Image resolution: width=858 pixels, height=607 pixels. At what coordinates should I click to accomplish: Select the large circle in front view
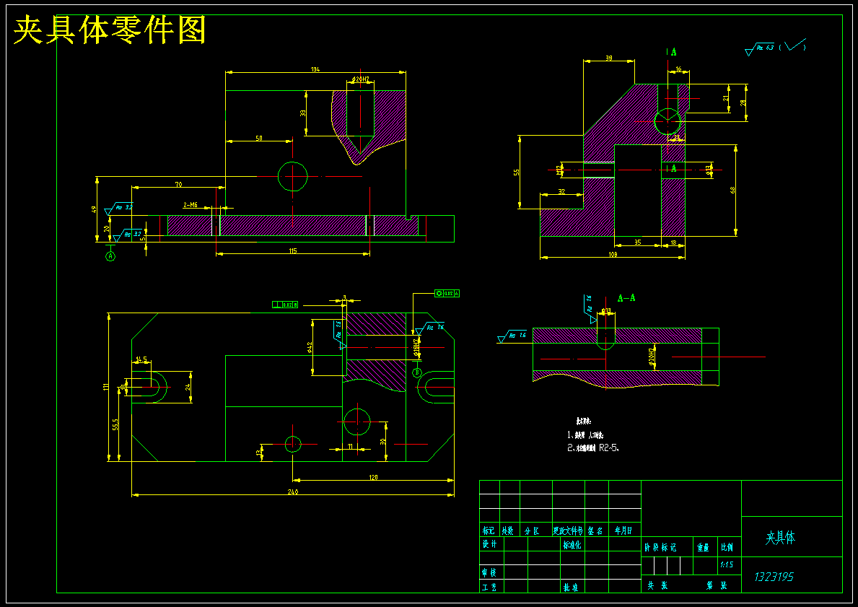point(293,176)
